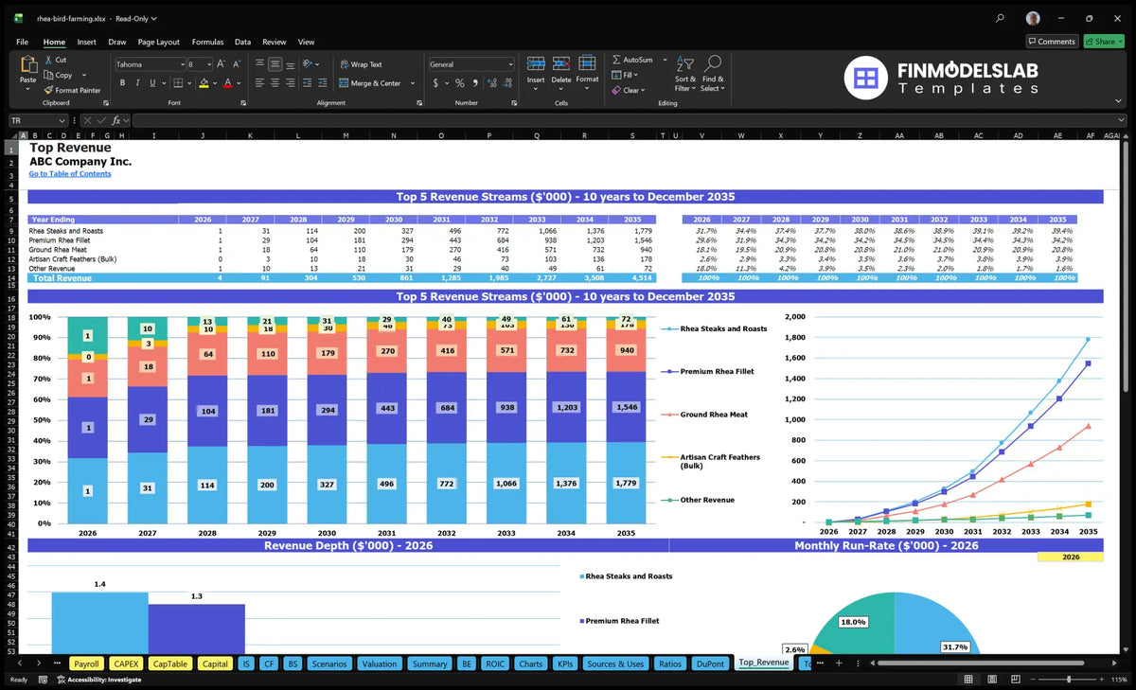Open the Formulas ribbon tab

point(207,42)
